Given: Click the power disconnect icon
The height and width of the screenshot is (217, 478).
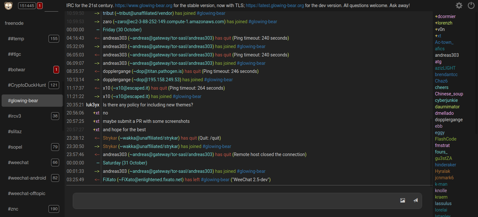Looking at the screenshot, I should (x=471, y=5).
